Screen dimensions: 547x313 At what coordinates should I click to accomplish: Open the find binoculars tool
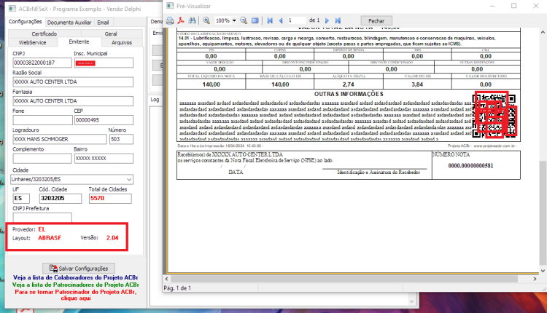(192, 20)
